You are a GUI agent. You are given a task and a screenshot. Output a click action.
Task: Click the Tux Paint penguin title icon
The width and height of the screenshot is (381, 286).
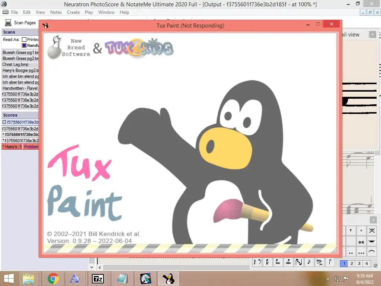[x=45, y=25]
